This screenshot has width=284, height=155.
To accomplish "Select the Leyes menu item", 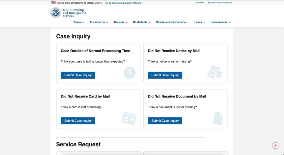I will click(x=200, y=22).
